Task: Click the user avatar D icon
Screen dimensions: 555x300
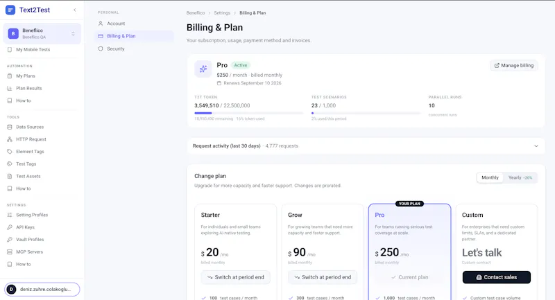Action: pos(11,289)
